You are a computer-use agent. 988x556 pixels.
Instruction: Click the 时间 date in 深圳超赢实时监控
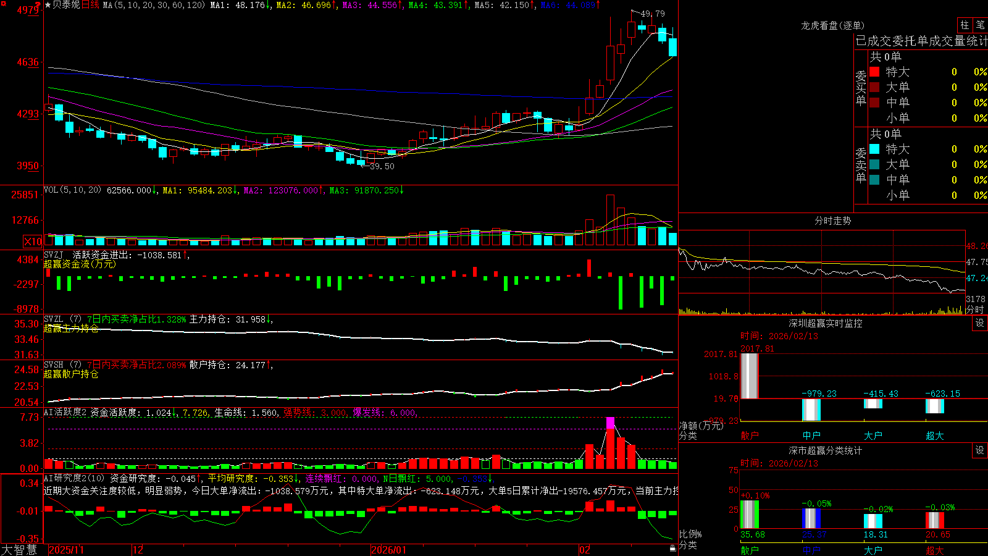779,336
